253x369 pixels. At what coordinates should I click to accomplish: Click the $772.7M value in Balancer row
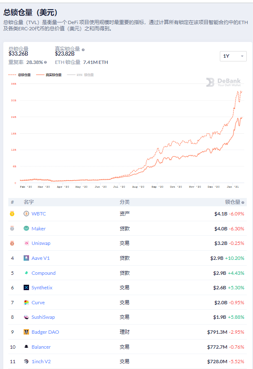click(x=217, y=347)
